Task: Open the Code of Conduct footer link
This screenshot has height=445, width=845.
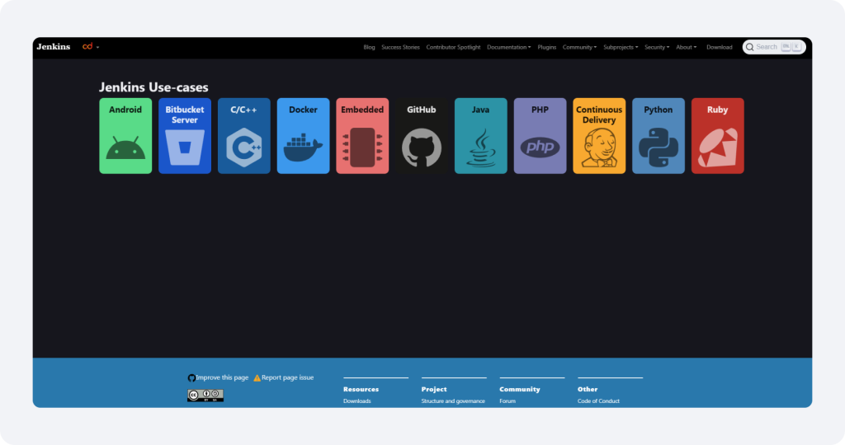Action: [x=599, y=400]
